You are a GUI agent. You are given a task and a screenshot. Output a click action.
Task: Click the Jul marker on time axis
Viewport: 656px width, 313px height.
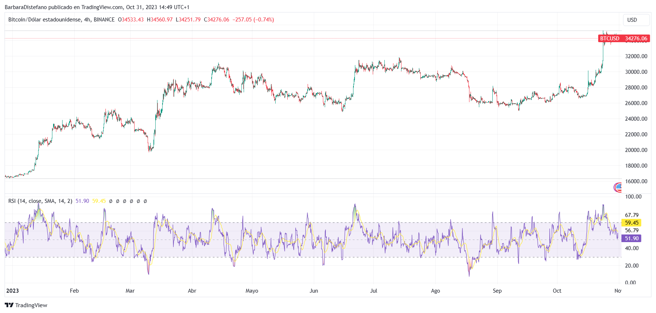click(373, 291)
